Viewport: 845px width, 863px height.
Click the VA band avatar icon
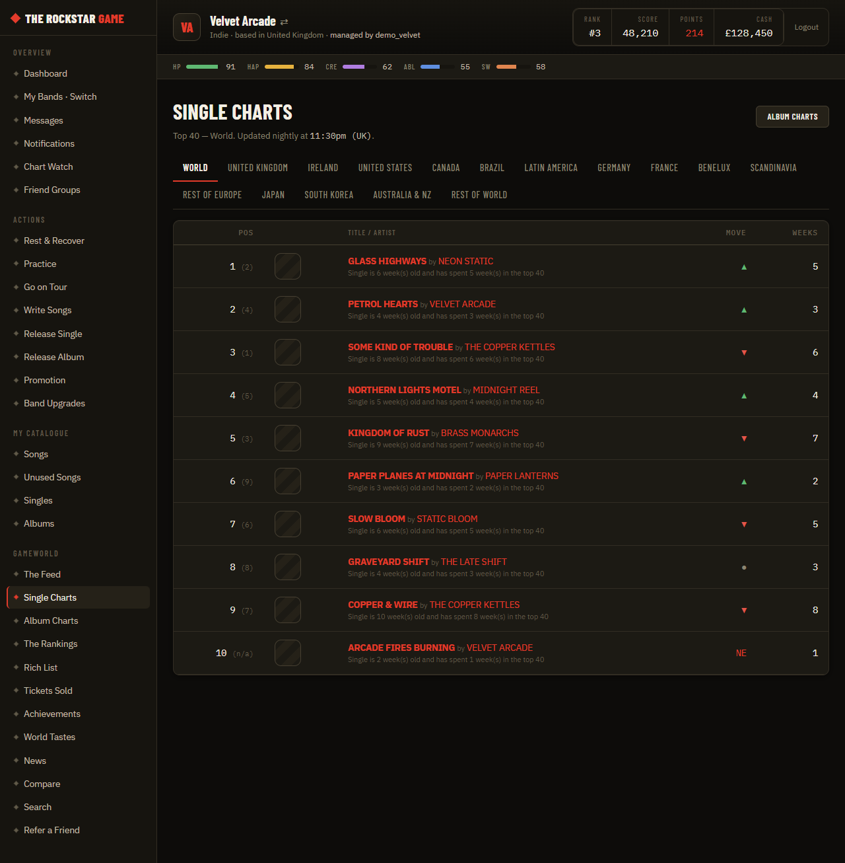[x=187, y=27]
